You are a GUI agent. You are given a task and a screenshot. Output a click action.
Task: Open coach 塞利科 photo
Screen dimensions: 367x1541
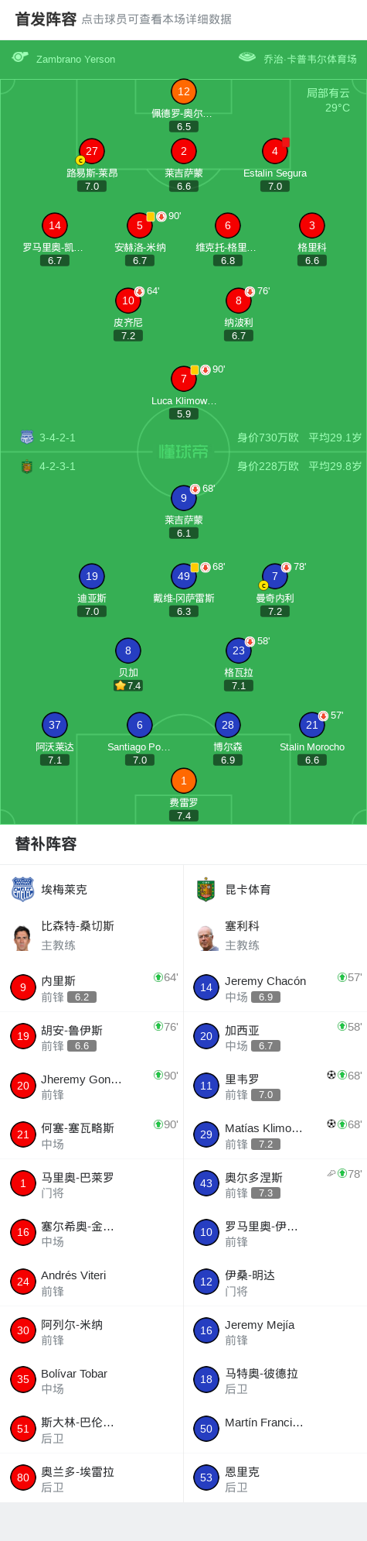(206, 938)
